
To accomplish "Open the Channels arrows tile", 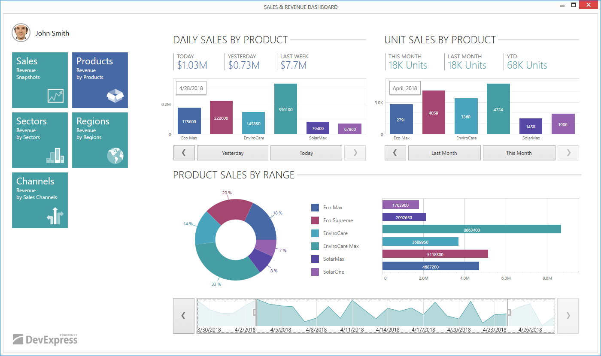I will (x=40, y=200).
